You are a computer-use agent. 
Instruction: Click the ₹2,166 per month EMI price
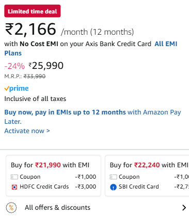(30, 30)
